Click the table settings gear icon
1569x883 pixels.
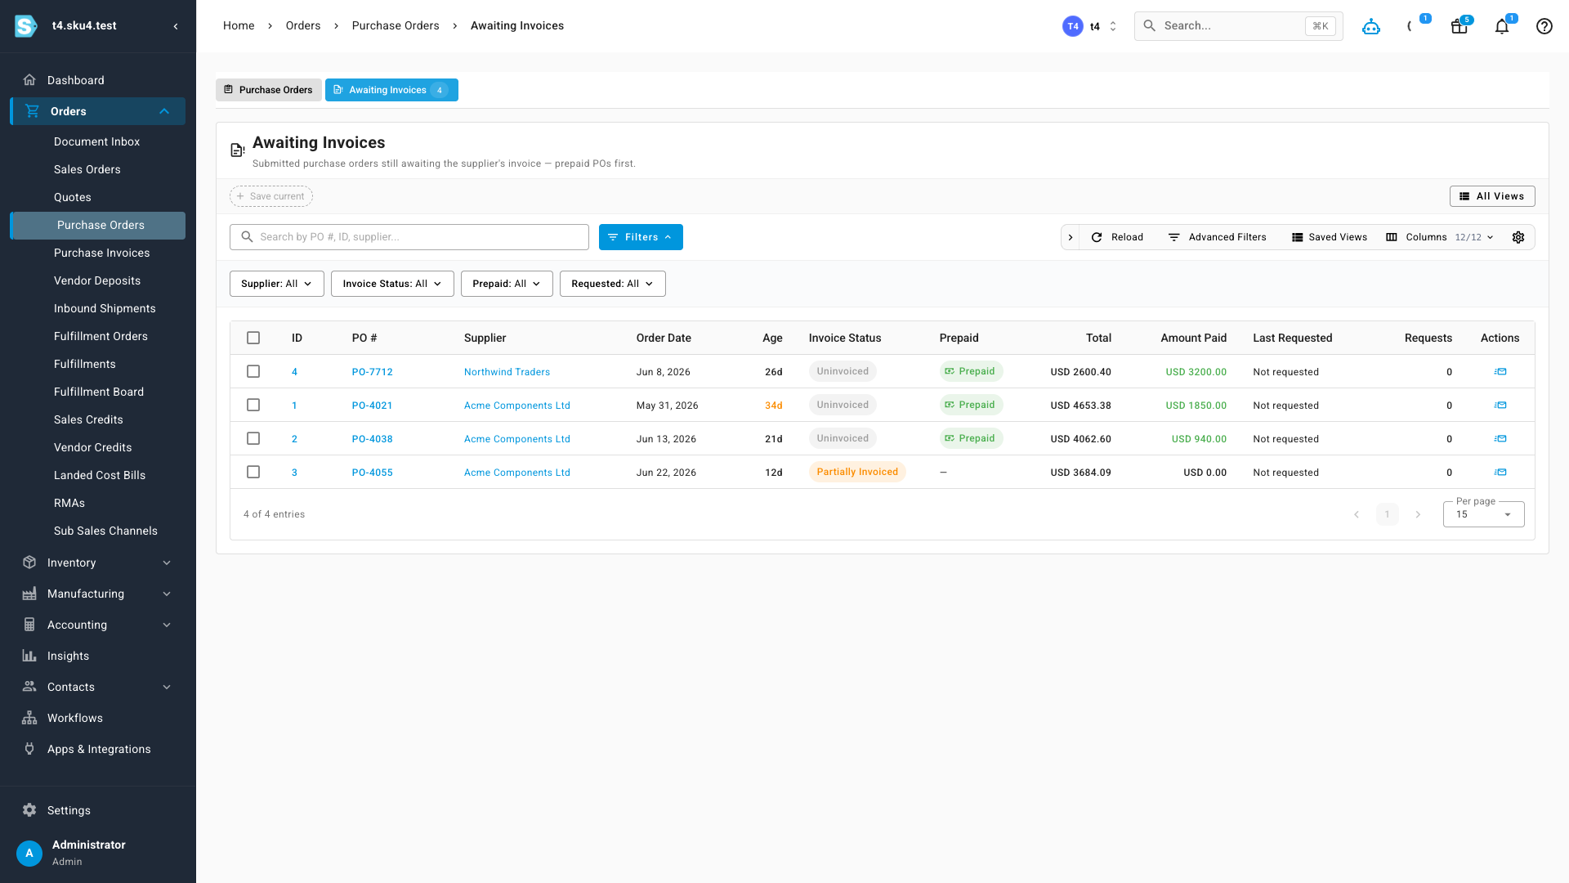click(x=1518, y=237)
